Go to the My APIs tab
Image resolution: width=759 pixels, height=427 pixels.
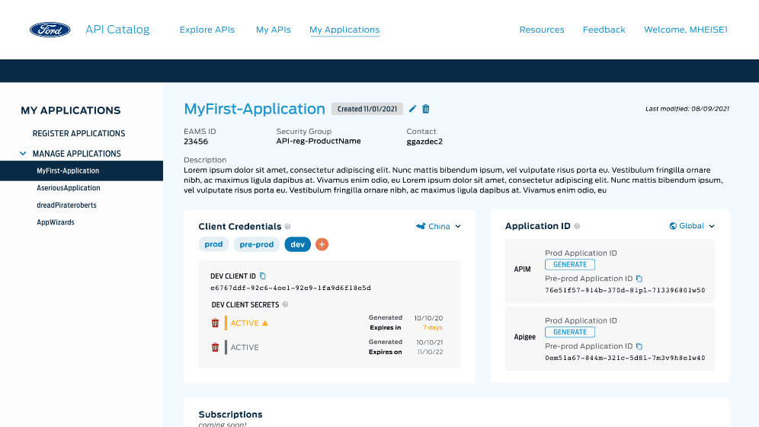(273, 30)
